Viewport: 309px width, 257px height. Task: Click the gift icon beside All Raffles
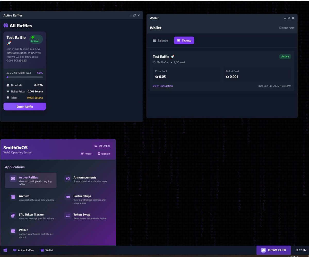tap(6, 26)
